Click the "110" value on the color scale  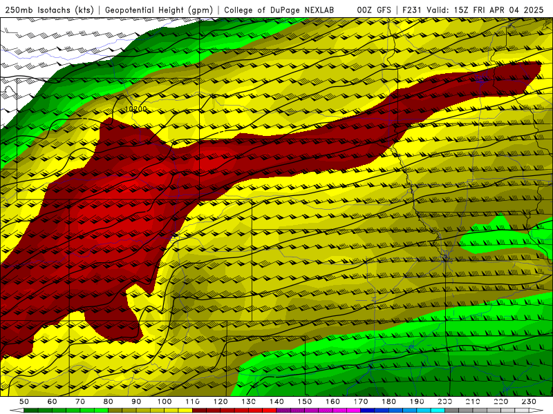193,402
